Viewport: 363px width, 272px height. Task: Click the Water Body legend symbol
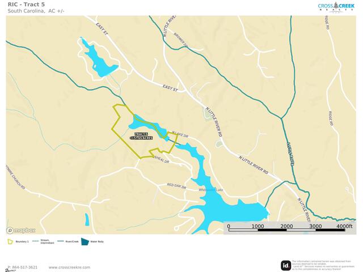85,241
